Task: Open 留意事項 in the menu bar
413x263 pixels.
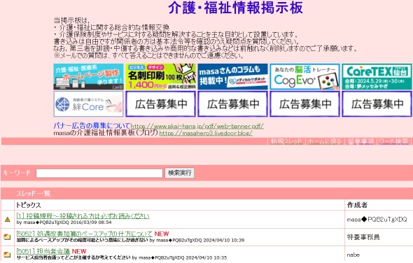Action: click(360, 141)
